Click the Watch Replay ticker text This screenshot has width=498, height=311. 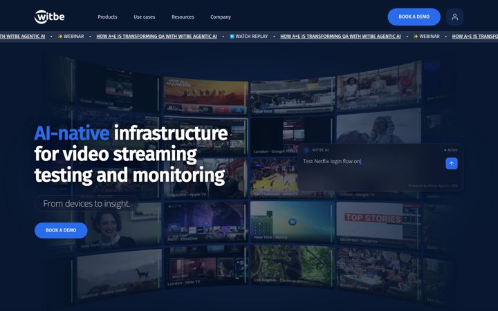pos(252,36)
